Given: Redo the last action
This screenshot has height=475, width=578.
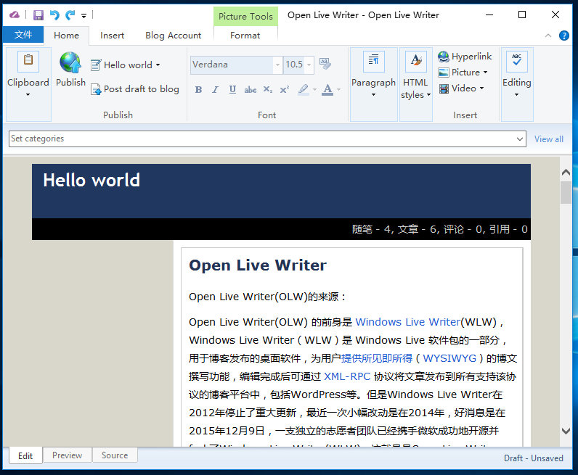Looking at the screenshot, I should [70, 15].
